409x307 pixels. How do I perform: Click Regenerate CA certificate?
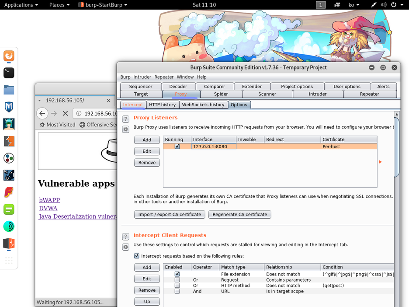(240, 214)
